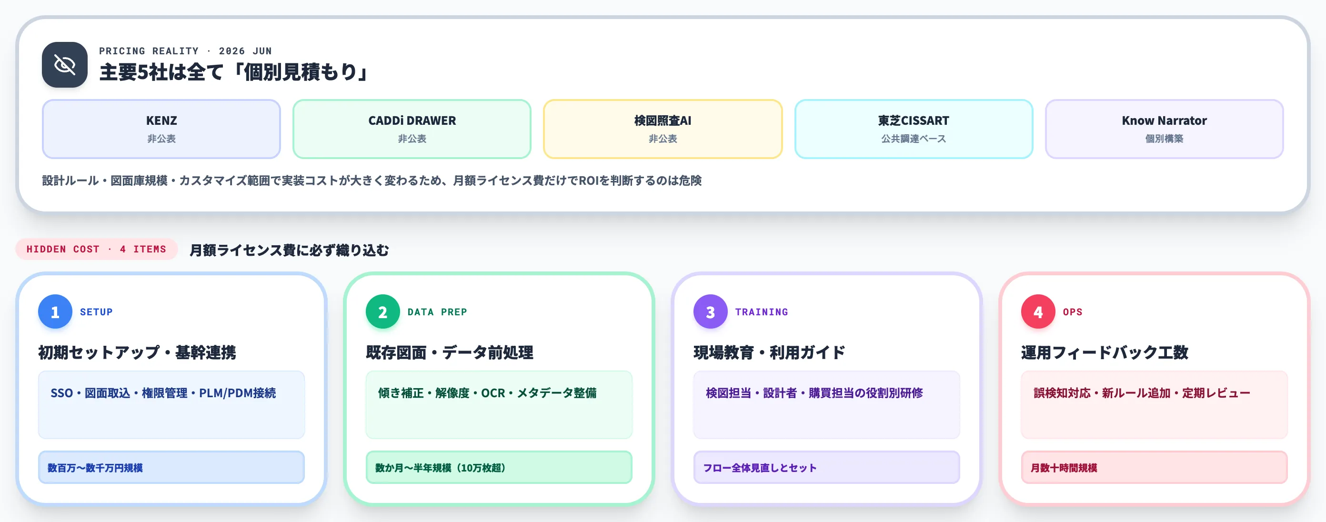
Task: Click the PRICING REALITY · 2026 JUN label
Action: pyautogui.click(x=185, y=51)
